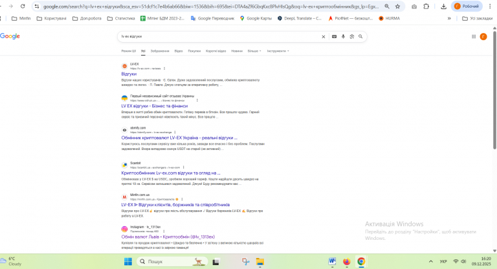497x269 pixels.
Task: Reload the page in Chrome
Action: click(23, 6)
